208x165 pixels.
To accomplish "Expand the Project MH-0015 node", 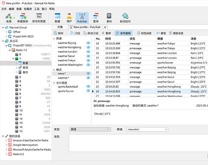I will tap(6, 36).
